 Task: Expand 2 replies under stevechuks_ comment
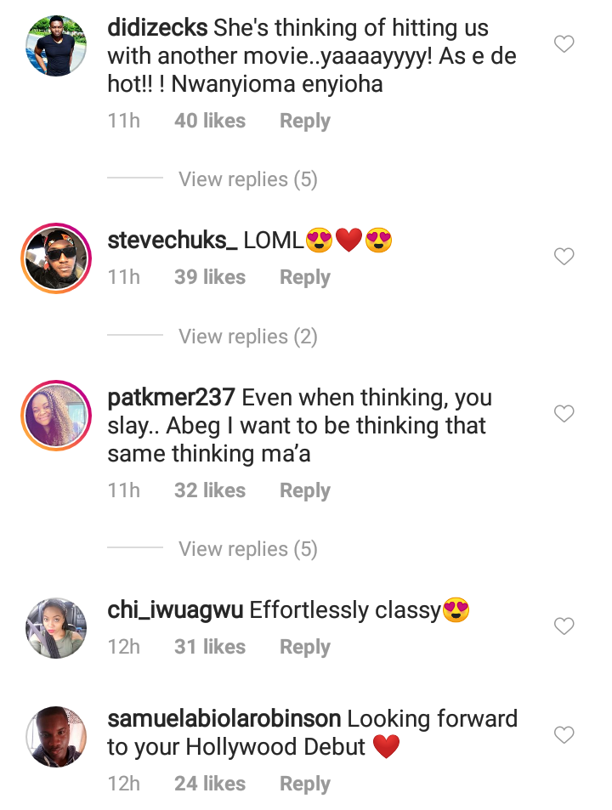[x=247, y=337]
